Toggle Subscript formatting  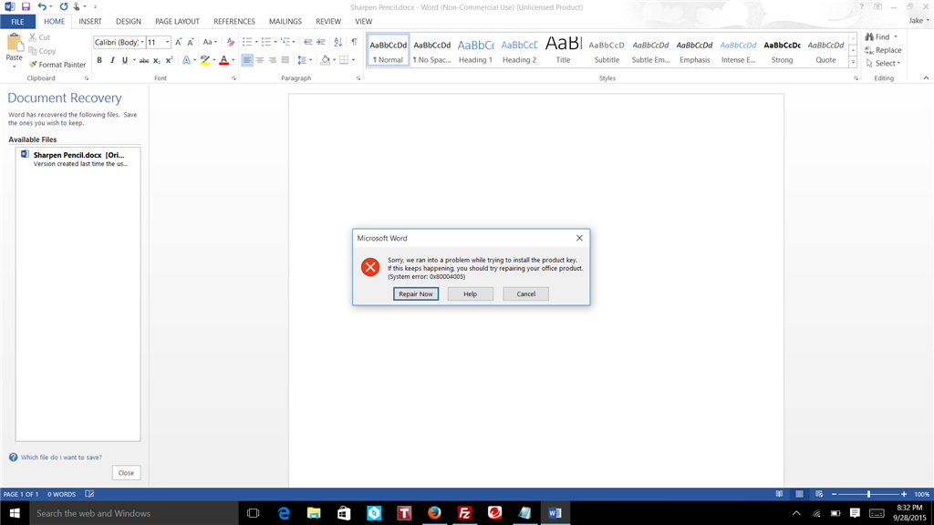point(157,60)
